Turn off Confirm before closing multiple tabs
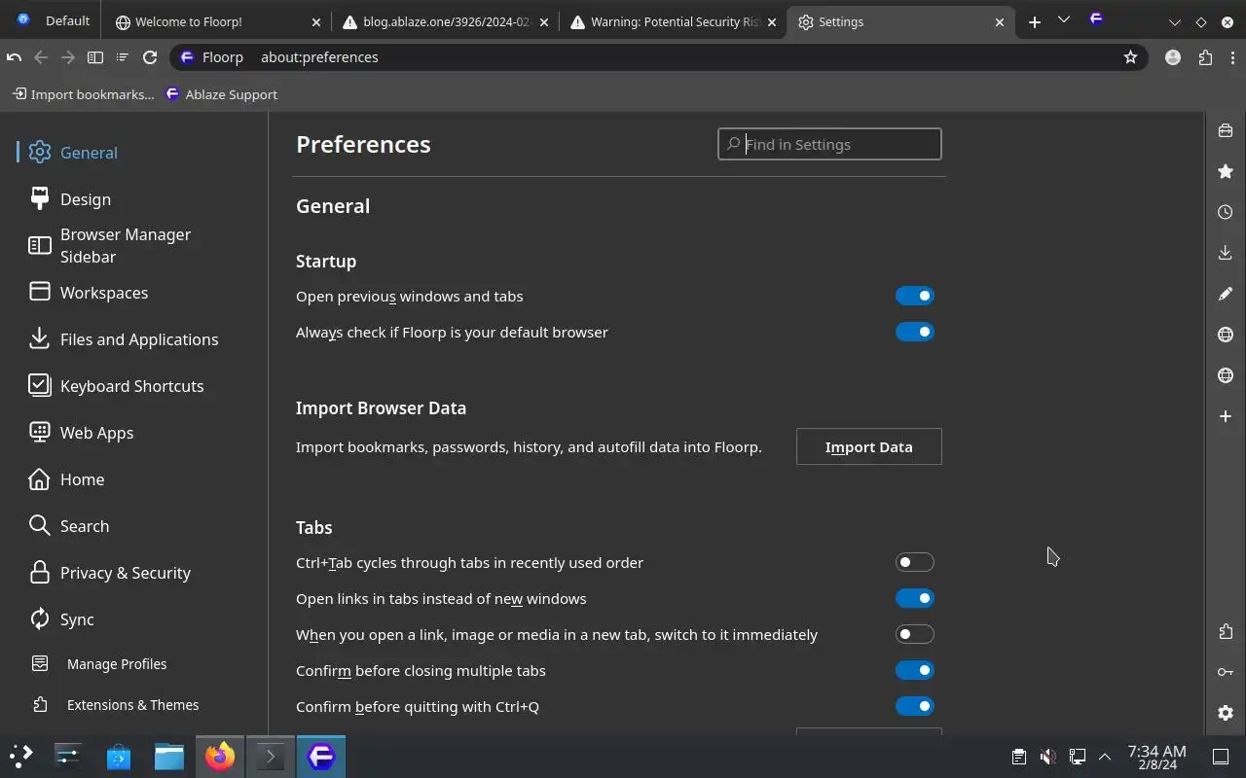Screen dimensions: 1246x778 914,670
